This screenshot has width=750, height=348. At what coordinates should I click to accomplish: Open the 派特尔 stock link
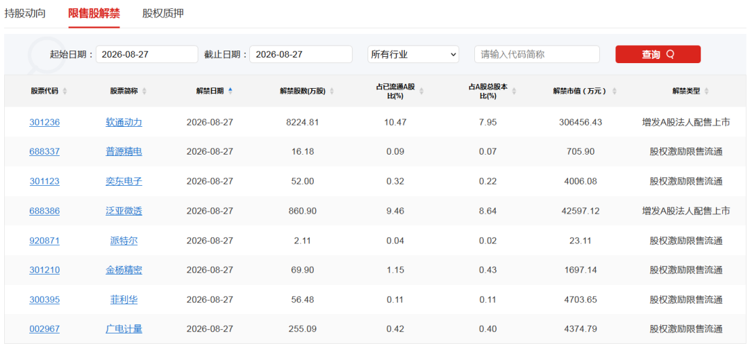pyautogui.click(x=124, y=241)
